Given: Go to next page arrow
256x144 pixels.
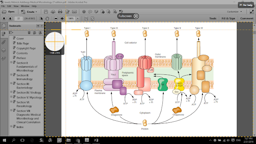Looking at the screenshot, I should pos(10,18).
